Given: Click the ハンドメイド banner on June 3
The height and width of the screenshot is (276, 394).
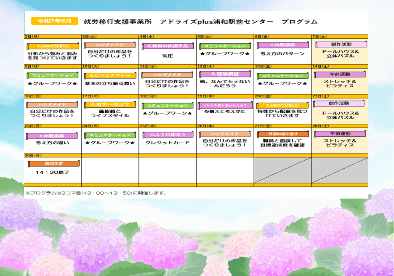Looking at the screenshot, I should point(110,45).
